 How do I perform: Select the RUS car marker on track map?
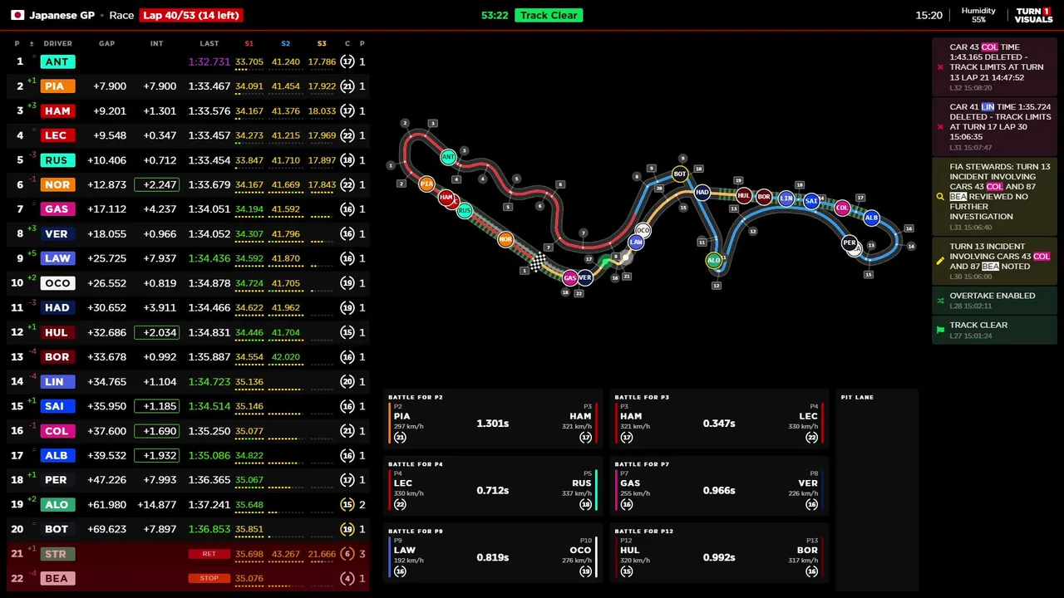465,211
